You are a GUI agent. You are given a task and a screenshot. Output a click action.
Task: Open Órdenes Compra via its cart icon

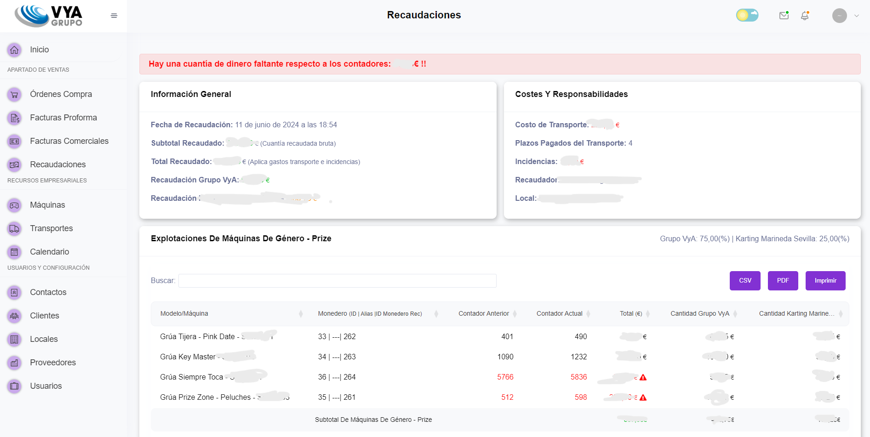[x=14, y=94]
